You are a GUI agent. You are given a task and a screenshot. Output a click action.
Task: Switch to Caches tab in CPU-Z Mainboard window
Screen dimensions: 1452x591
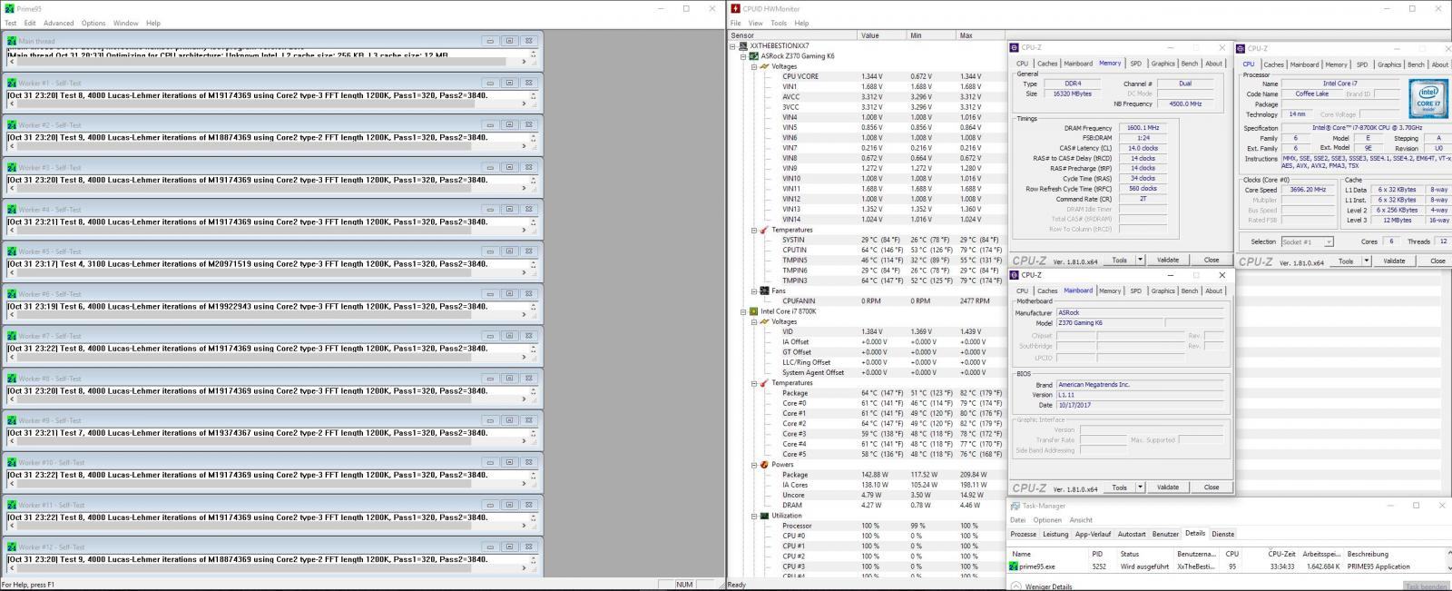point(1047,291)
